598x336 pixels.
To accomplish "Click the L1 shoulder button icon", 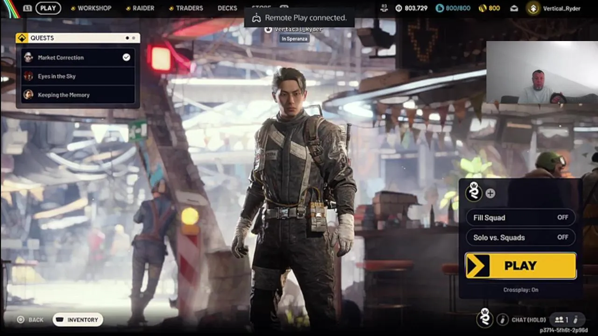I will (28, 8).
